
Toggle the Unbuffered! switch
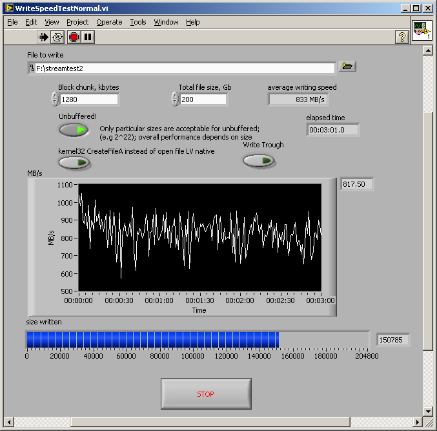pyautogui.click(x=74, y=131)
